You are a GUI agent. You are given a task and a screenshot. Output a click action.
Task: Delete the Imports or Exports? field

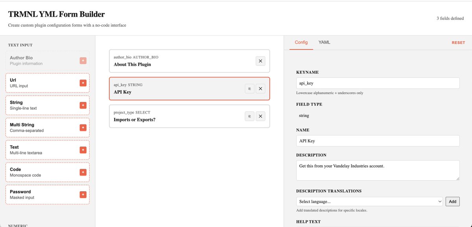[x=260, y=116]
